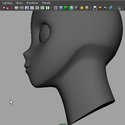Click the Safe Title T icon

[x=48, y=8]
